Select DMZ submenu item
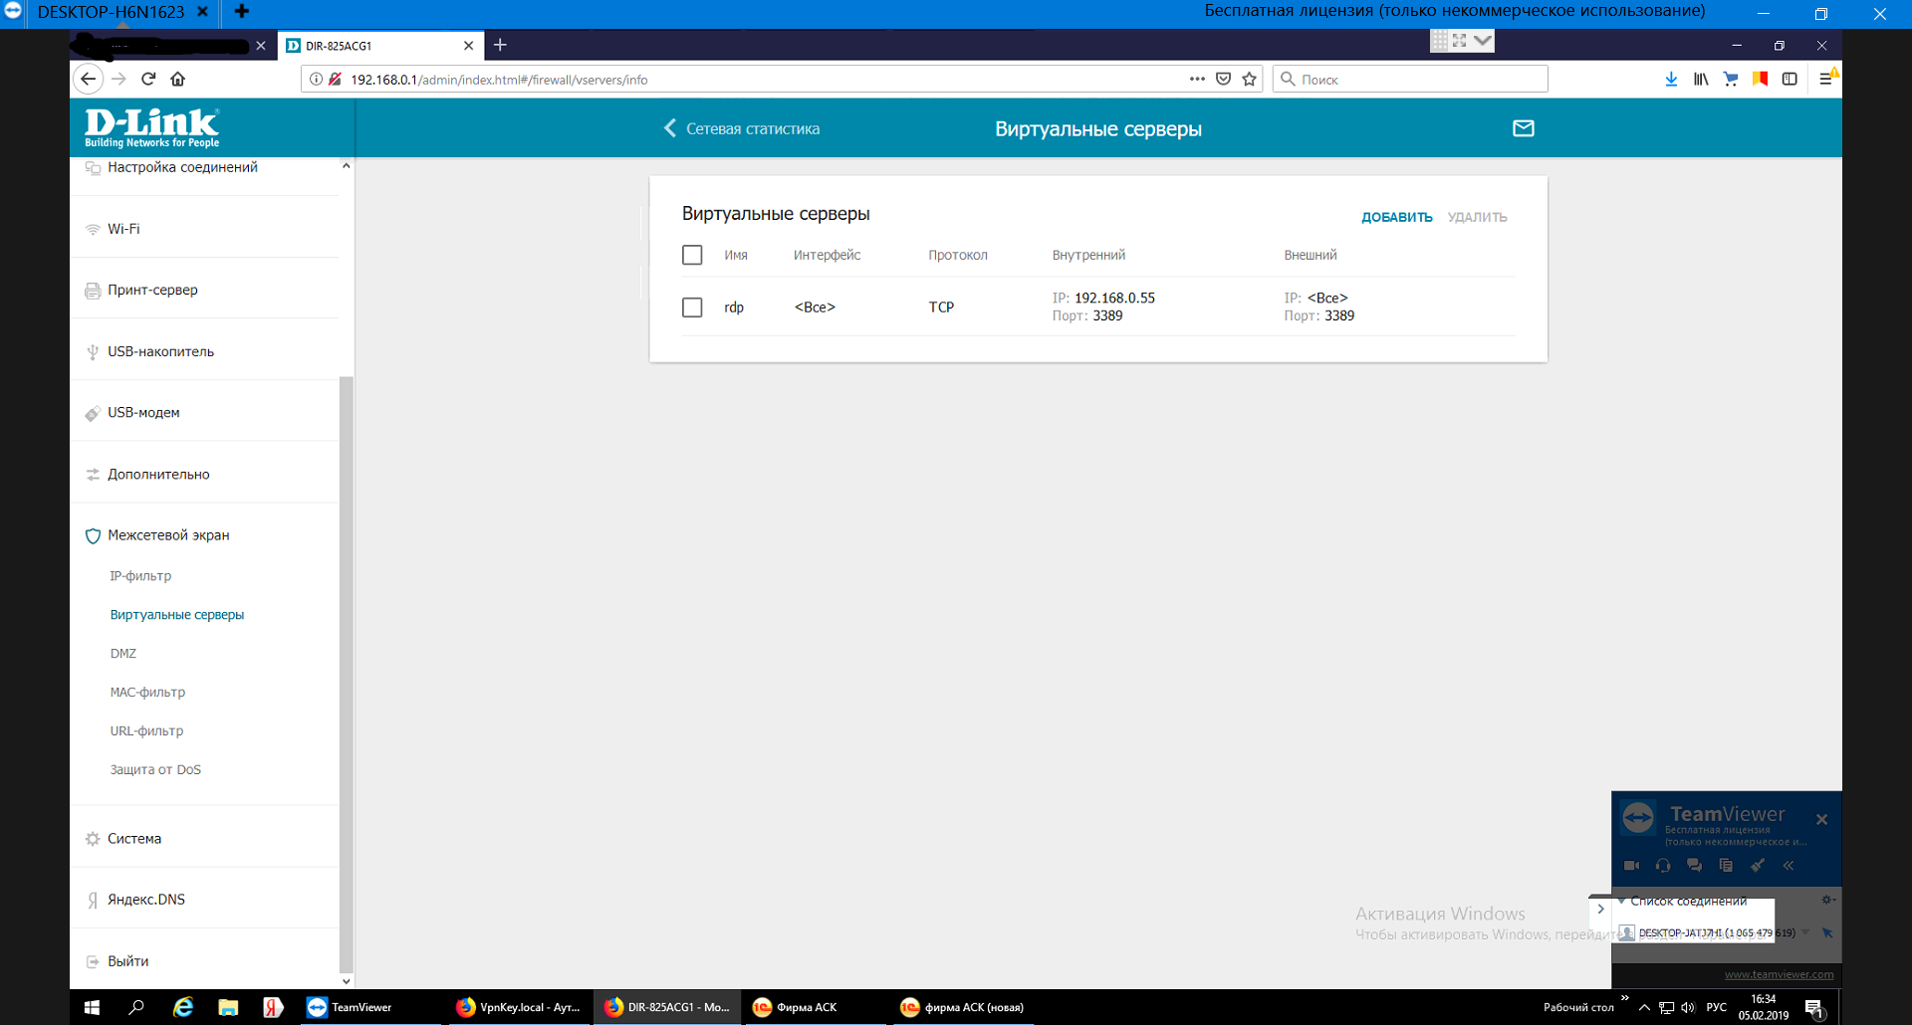Image resolution: width=1912 pixels, height=1025 pixels. 123,654
